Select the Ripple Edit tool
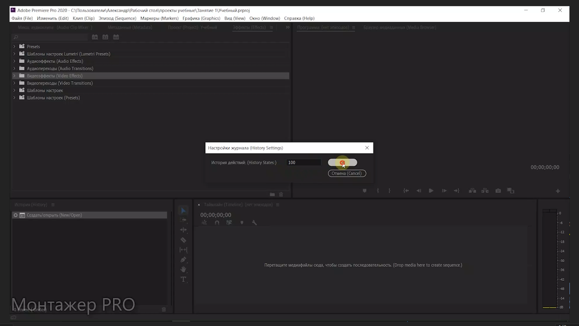Viewport: 579px width, 326px height. tap(183, 230)
